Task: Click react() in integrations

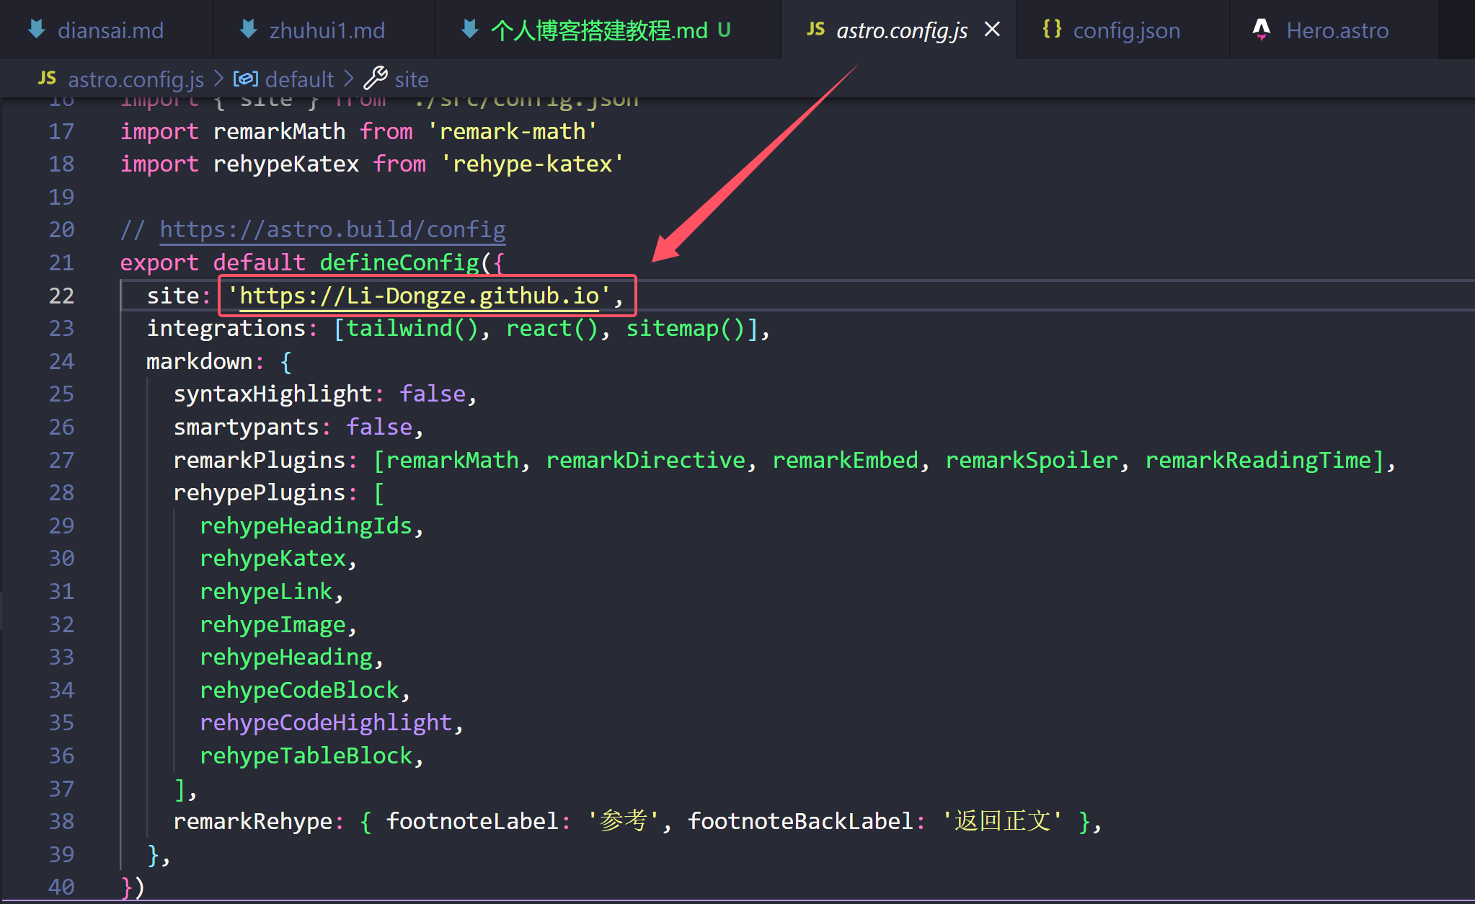Action: 552,329
